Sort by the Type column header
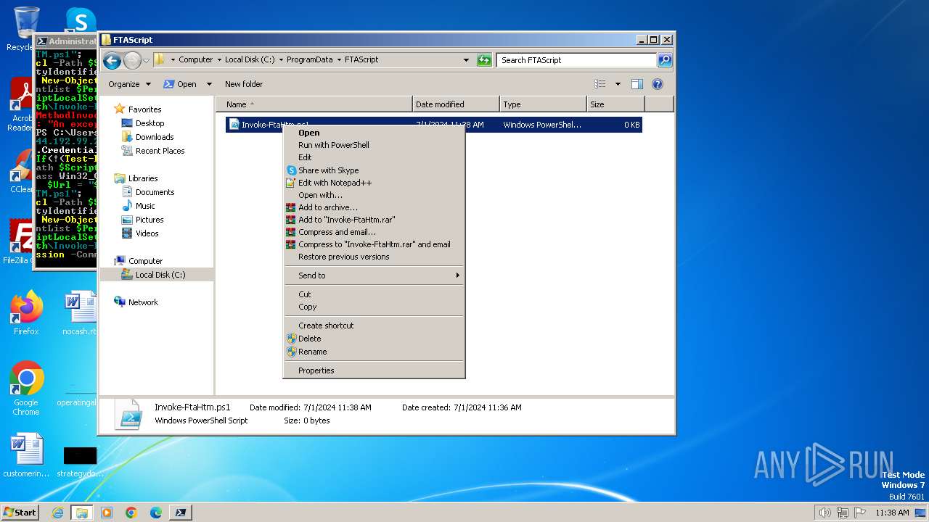This screenshot has height=522, width=929. tap(543, 104)
